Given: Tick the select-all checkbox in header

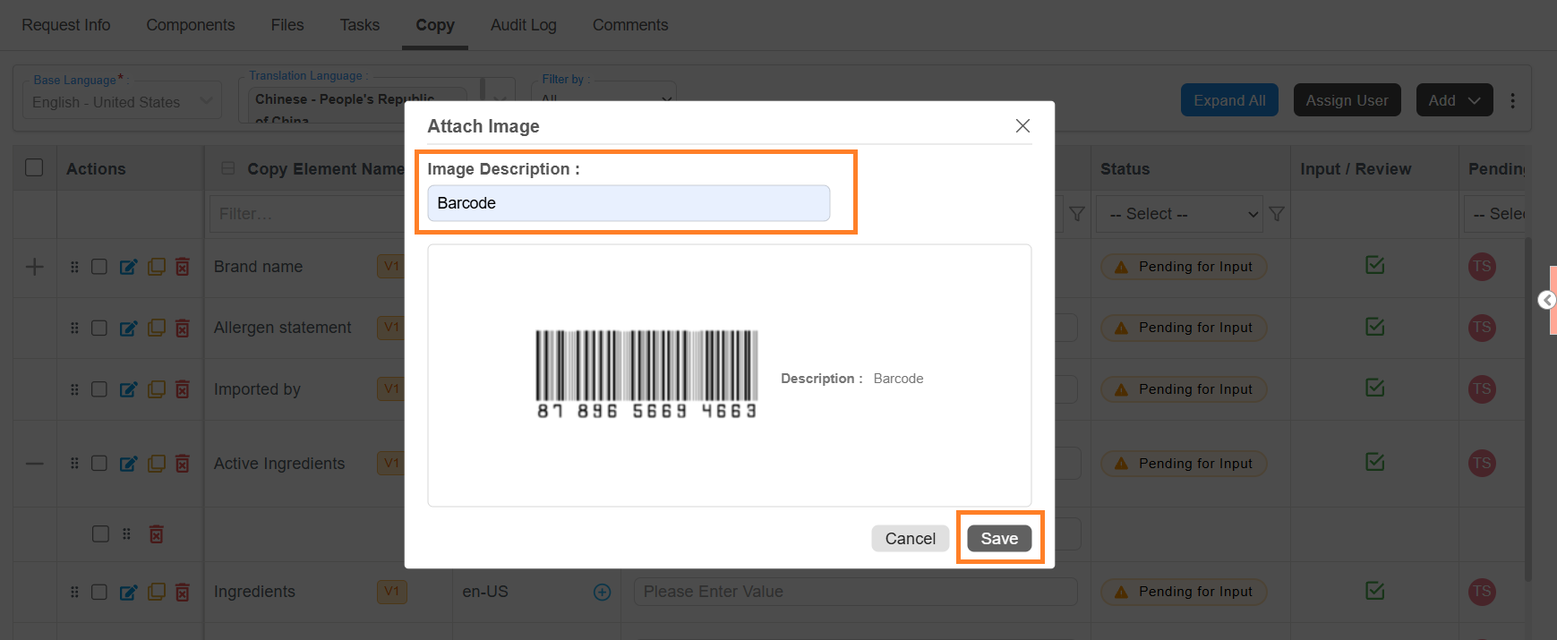Looking at the screenshot, I should pyautogui.click(x=34, y=167).
